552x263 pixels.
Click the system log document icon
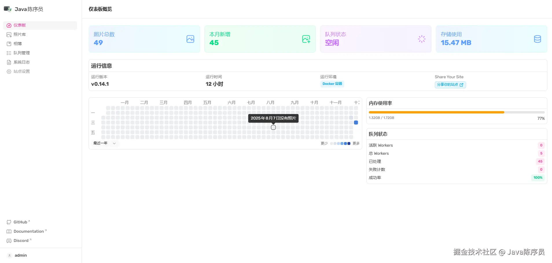pos(9,62)
